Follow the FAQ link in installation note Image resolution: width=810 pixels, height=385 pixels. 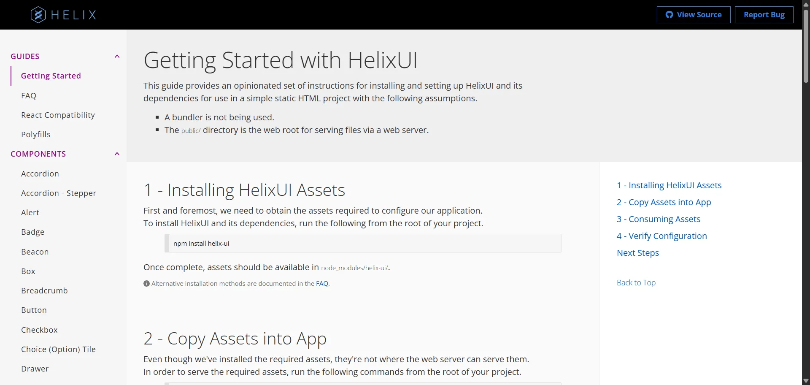(322, 284)
